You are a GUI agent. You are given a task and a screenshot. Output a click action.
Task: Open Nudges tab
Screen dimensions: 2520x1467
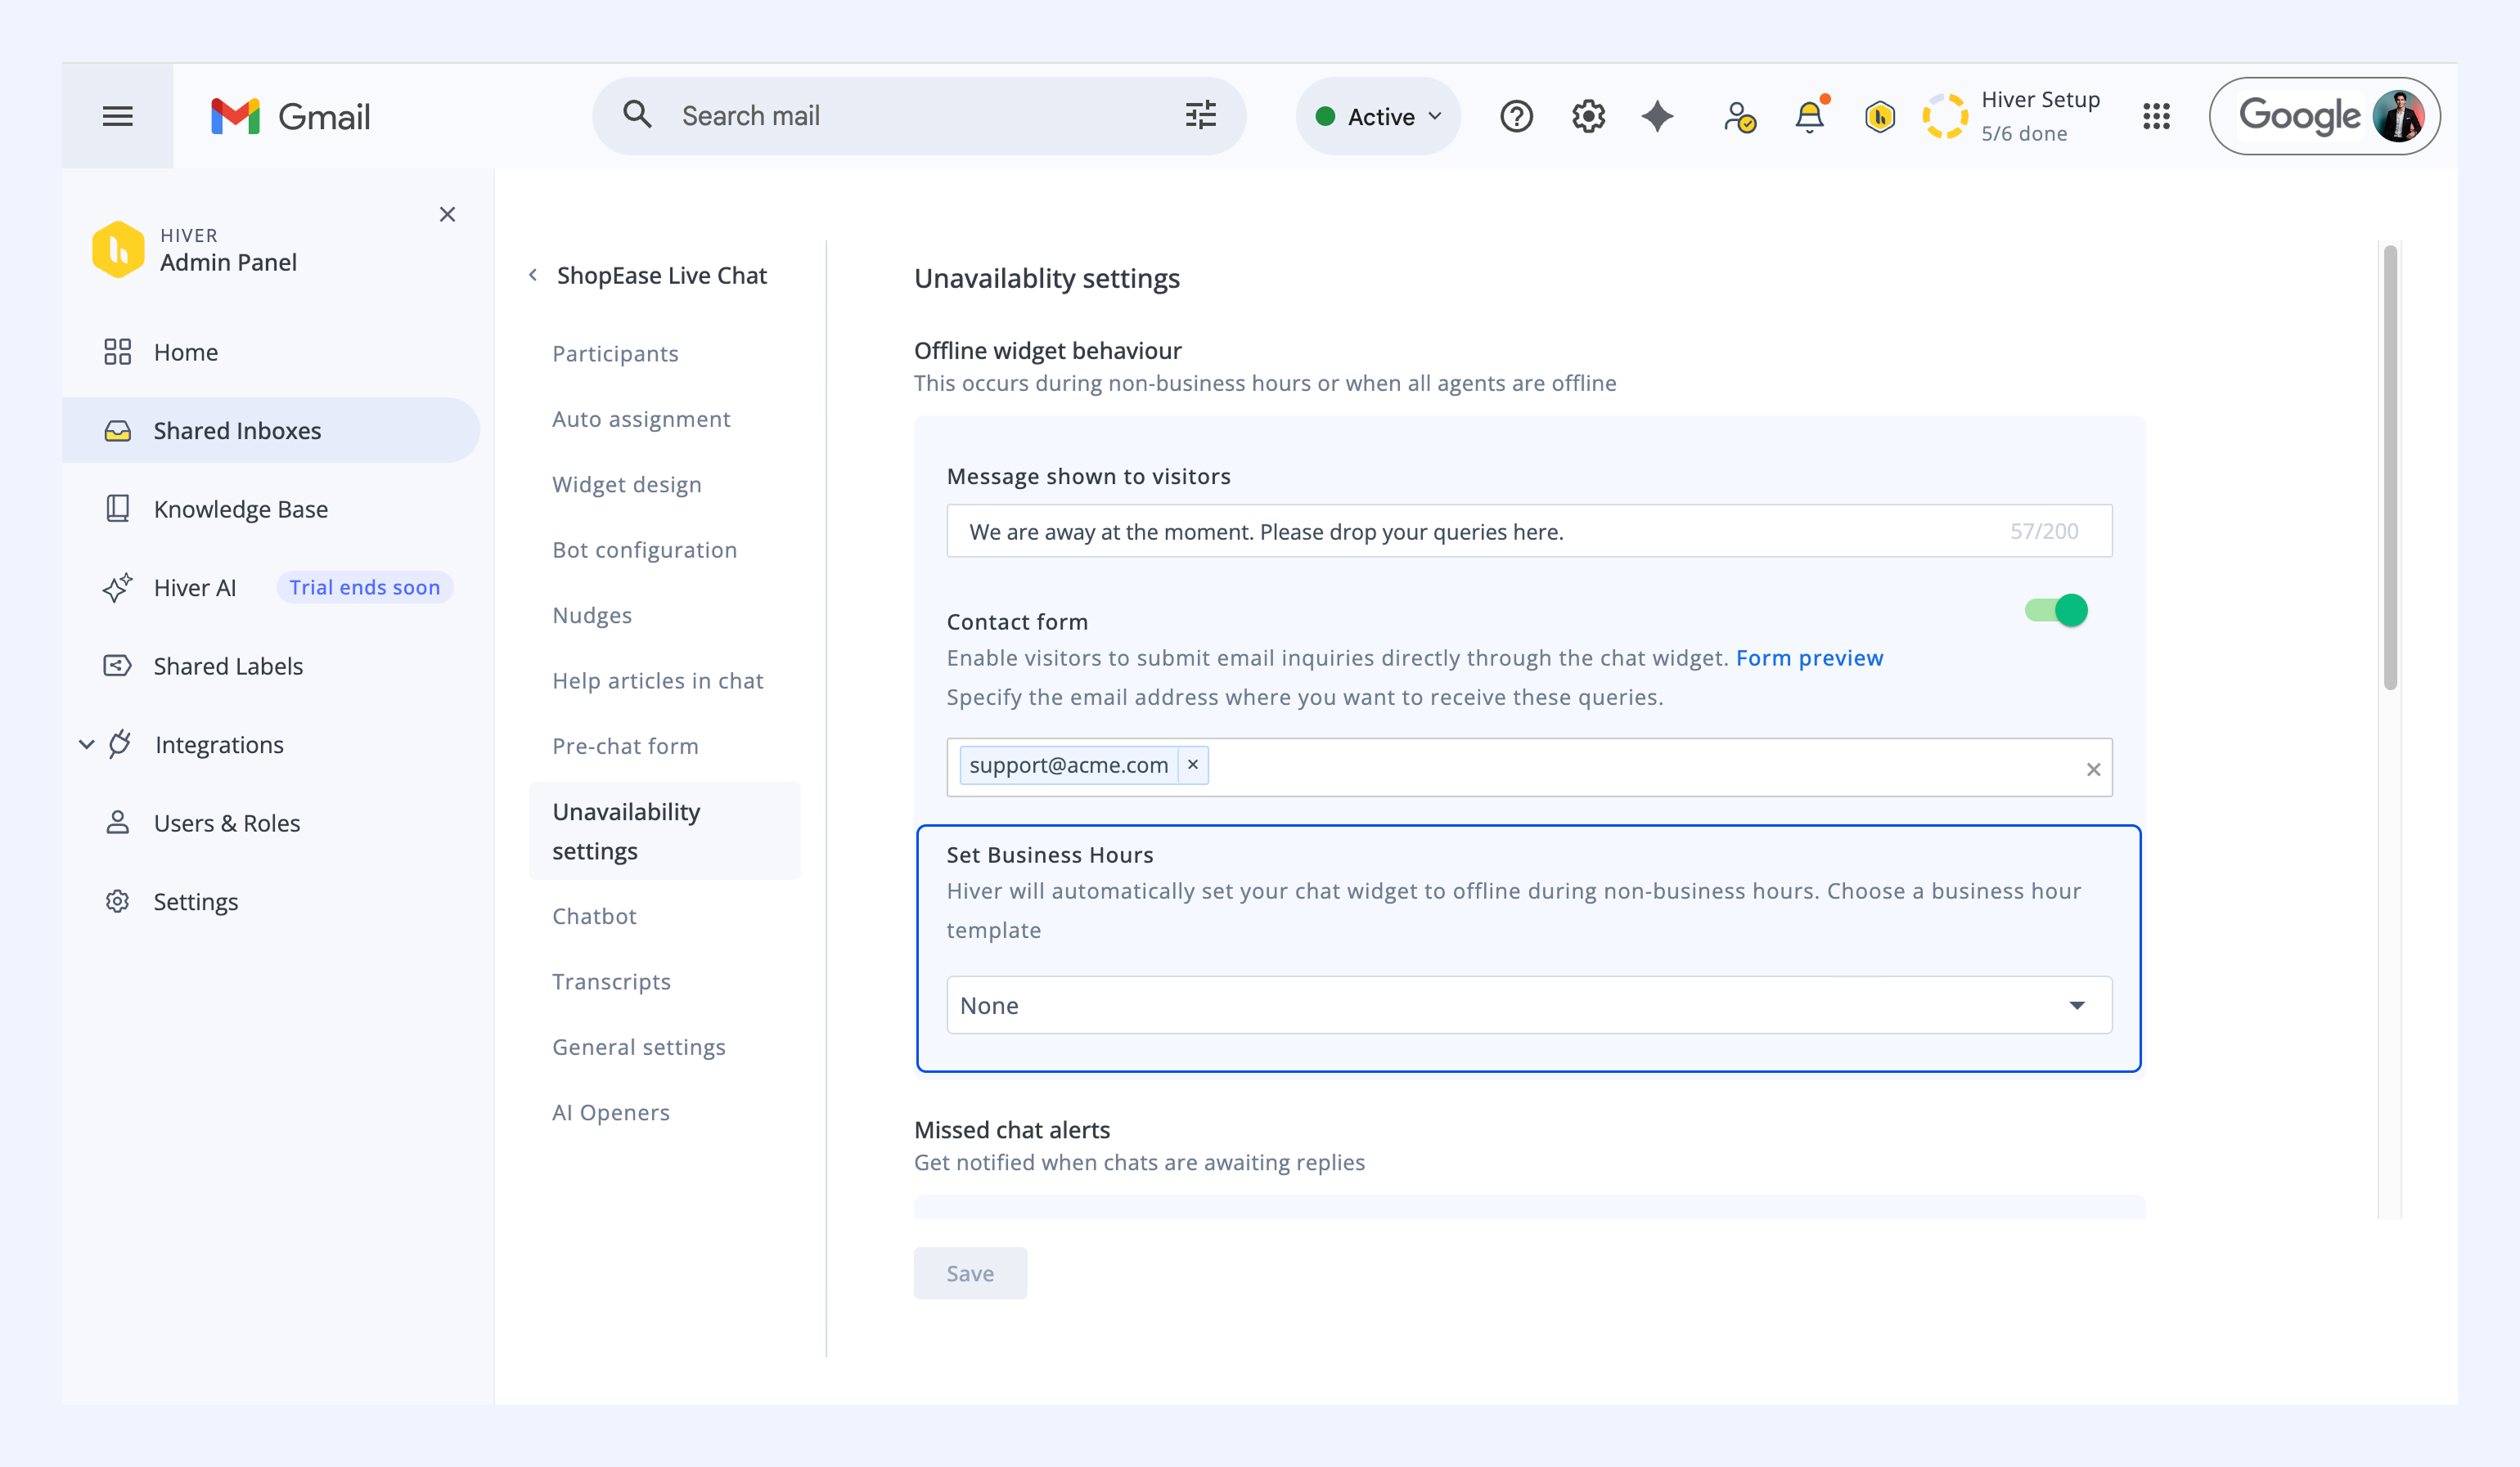pyautogui.click(x=592, y=615)
